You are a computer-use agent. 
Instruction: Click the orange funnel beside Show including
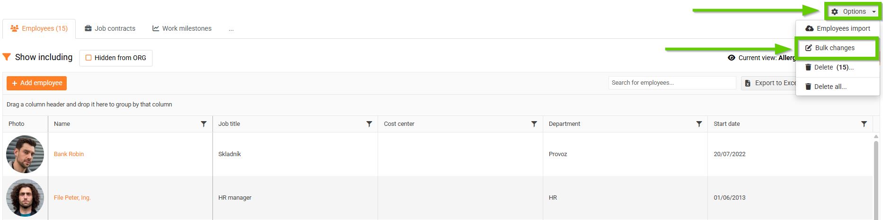(7, 57)
